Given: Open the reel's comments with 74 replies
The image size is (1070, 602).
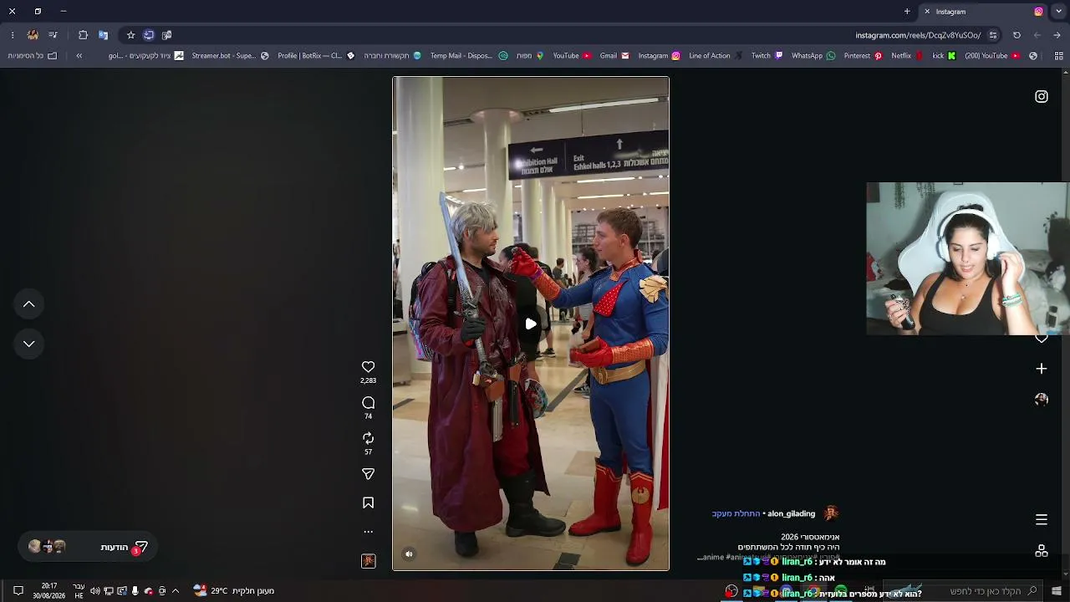Looking at the screenshot, I should coord(368,403).
